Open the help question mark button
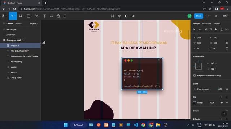The image size is (231, 129). click(x=224, y=114)
